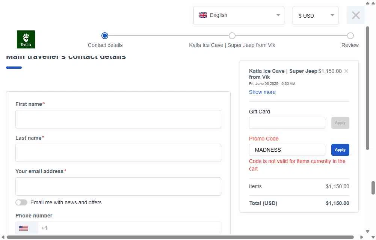
Task: Click the page scrollbar up arrow
Action: [x=373, y=3]
